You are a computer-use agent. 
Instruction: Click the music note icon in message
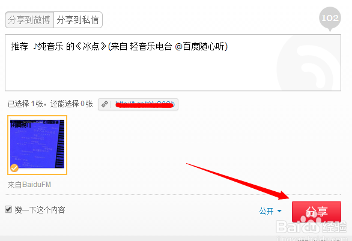point(35,46)
